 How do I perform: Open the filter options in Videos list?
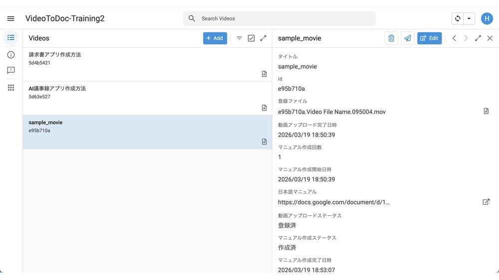click(239, 38)
